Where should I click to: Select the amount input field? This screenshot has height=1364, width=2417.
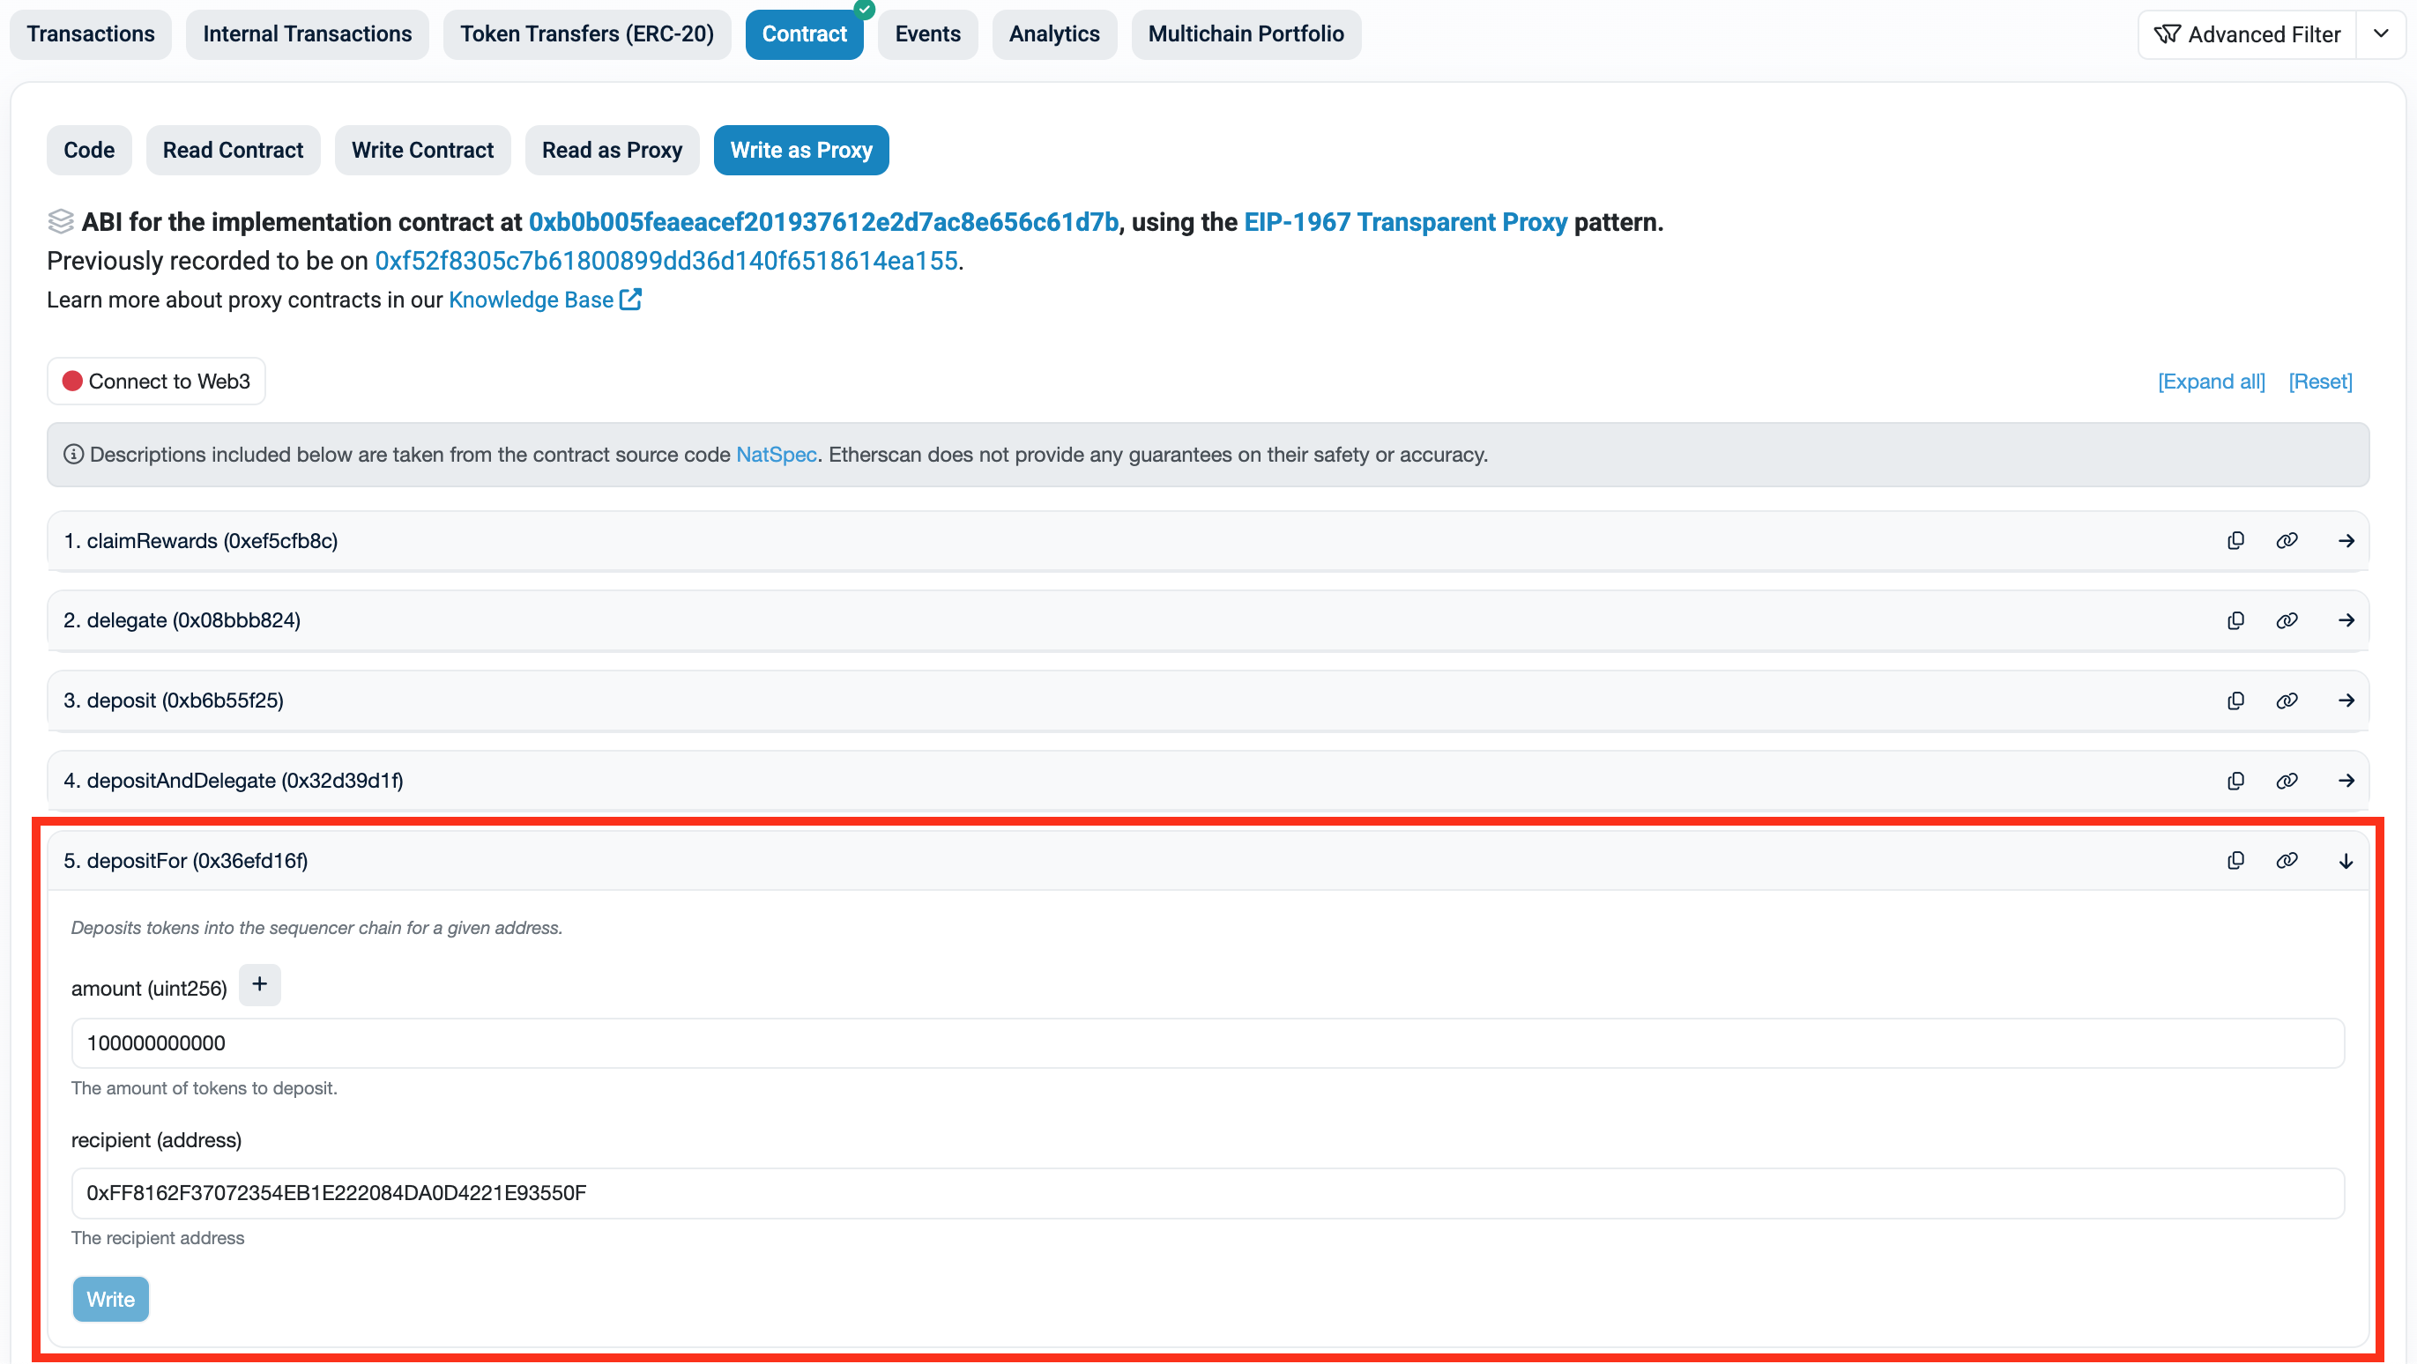[1207, 1042]
